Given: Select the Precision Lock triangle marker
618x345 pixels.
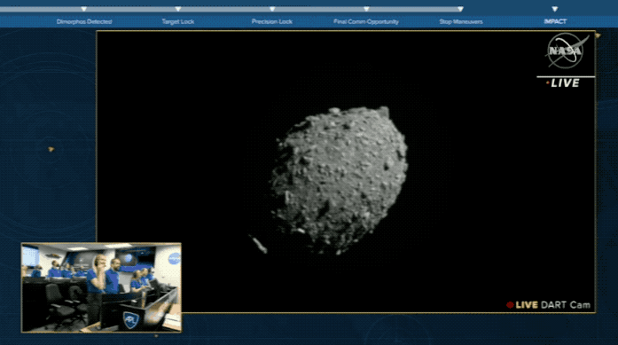Looking at the screenshot, I should pos(272,9).
